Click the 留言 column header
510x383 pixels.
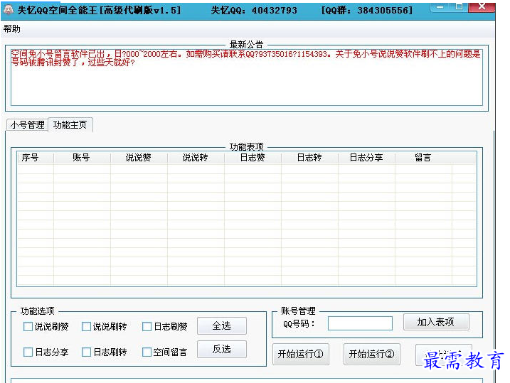point(423,158)
